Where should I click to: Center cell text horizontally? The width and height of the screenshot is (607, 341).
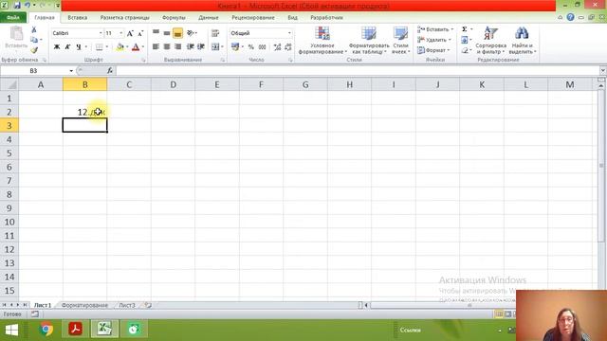point(167,47)
